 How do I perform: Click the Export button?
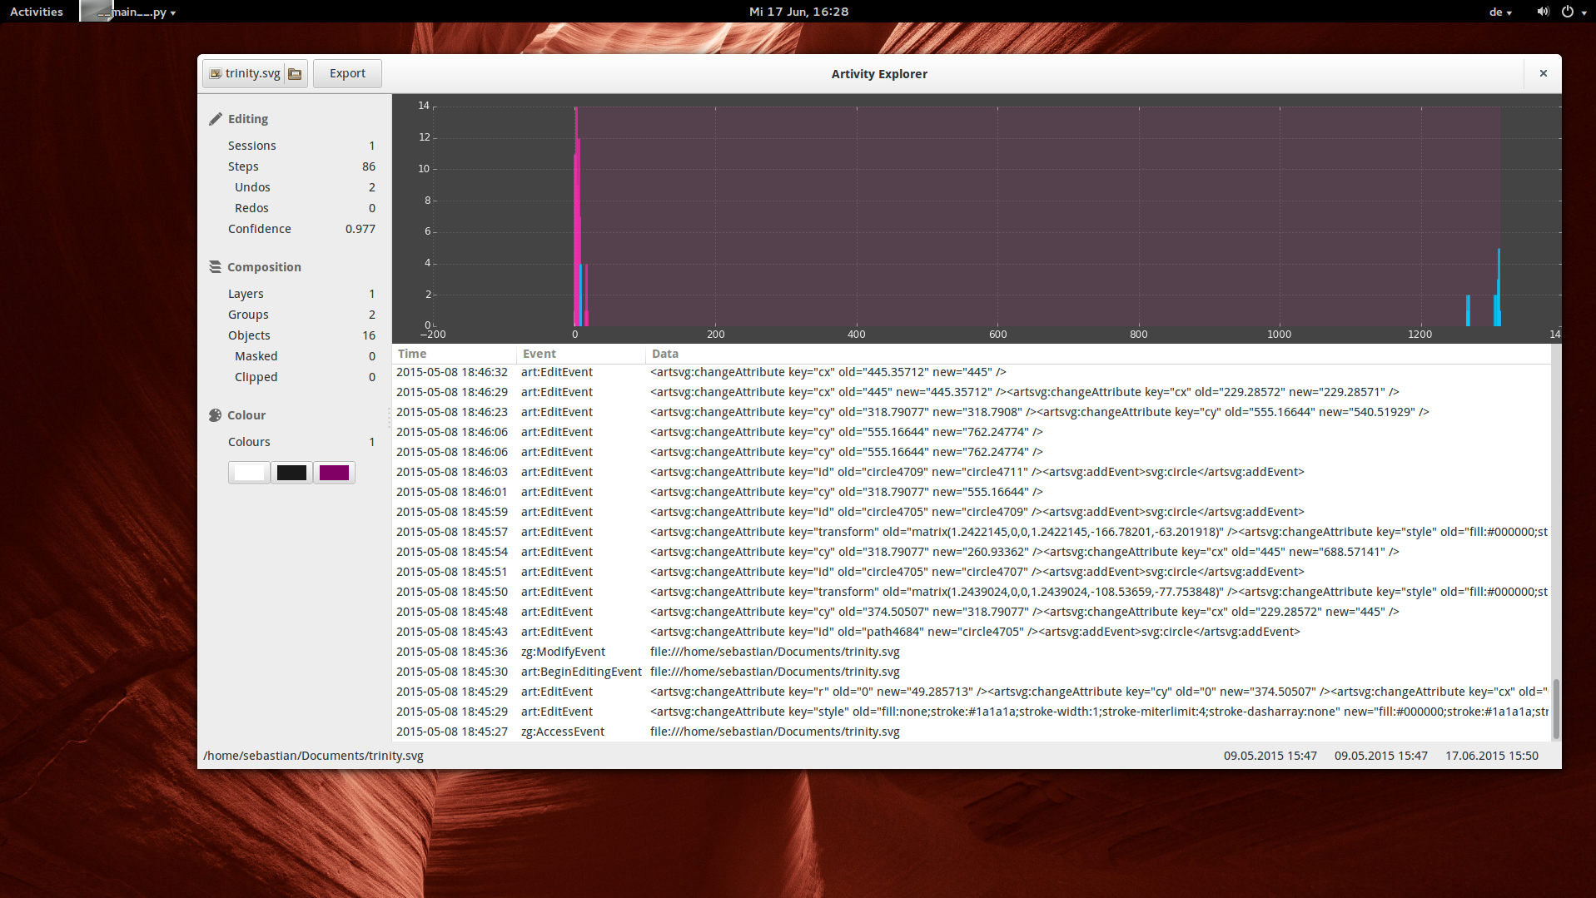(x=347, y=73)
